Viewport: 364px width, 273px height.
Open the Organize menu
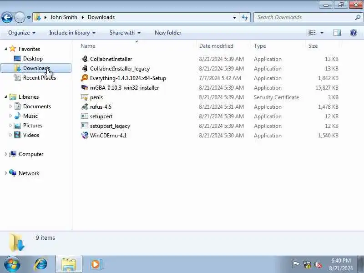click(x=22, y=33)
